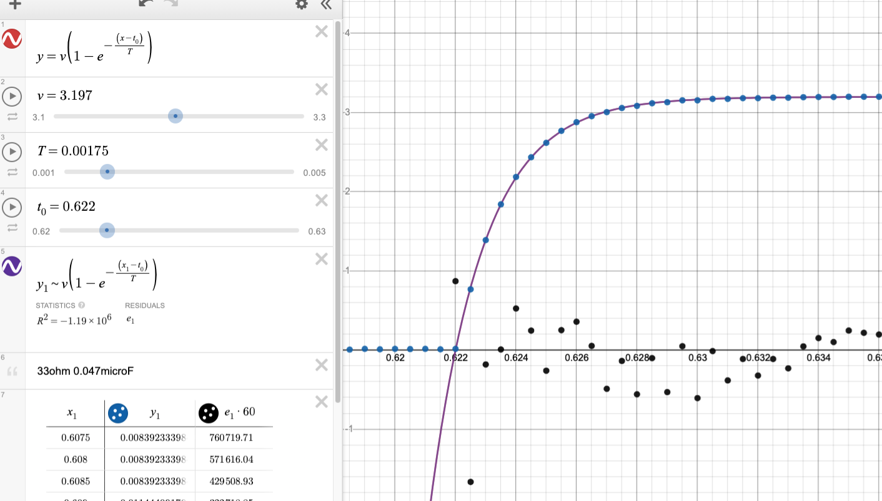The width and height of the screenshot is (882, 501).
Task: Click the T slider handle
Action: point(107,172)
